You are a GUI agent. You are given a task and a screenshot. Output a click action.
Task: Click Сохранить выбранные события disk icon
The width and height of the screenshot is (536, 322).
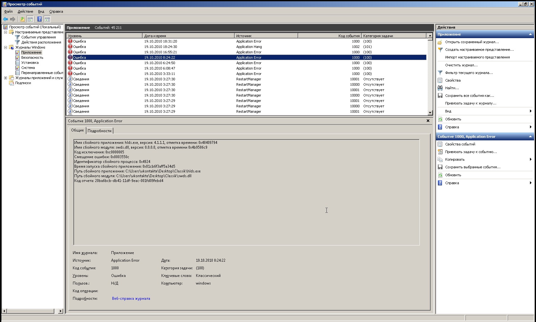(x=440, y=167)
